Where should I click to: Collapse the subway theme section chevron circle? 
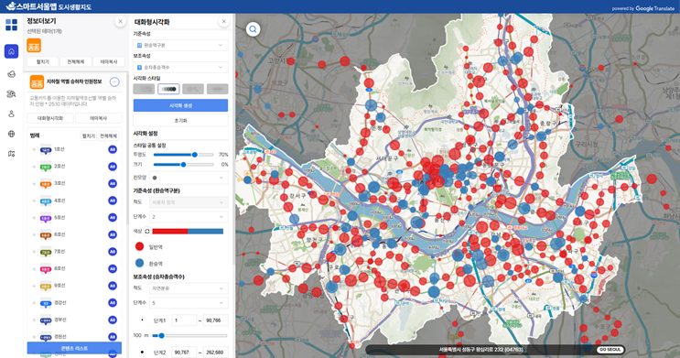[x=114, y=82]
